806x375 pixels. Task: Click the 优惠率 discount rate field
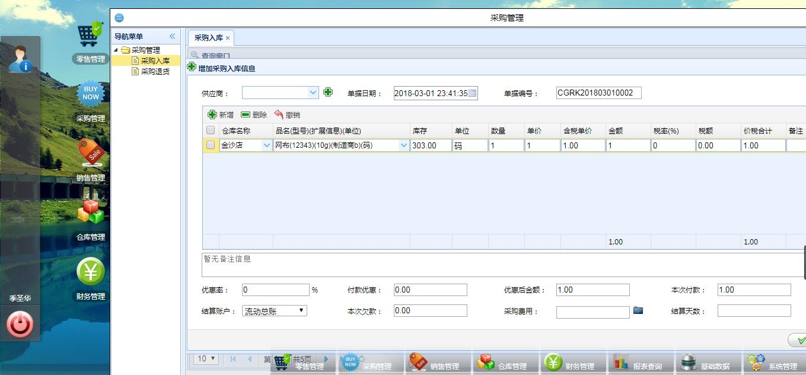(276, 290)
